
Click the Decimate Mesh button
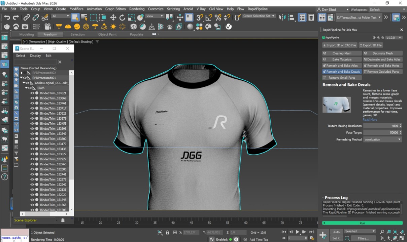click(x=383, y=53)
